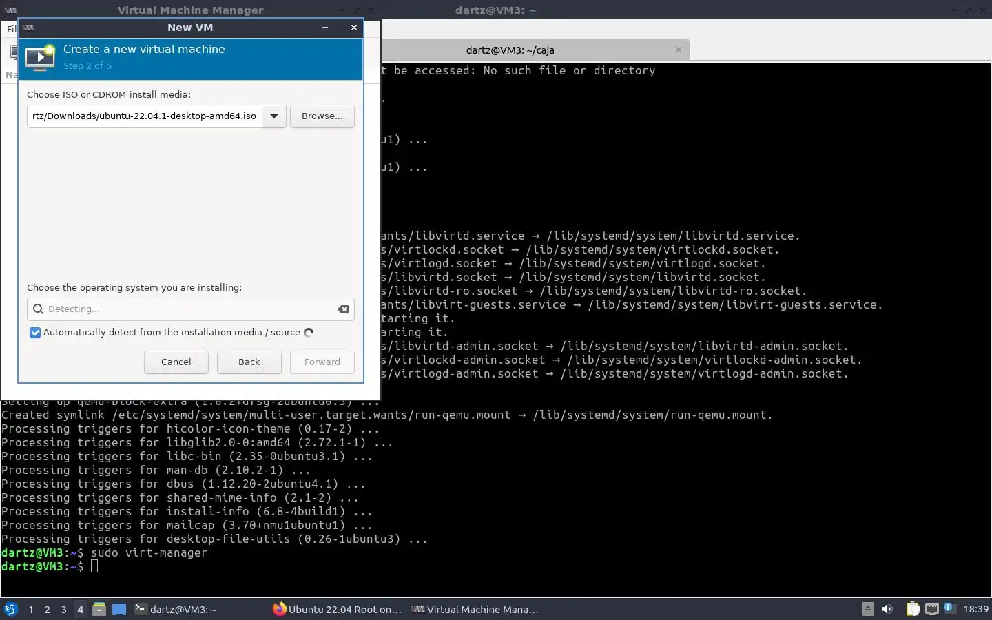The width and height of the screenshot is (992, 620).
Task: Open the clipboard manager tray icon
Action: click(913, 609)
